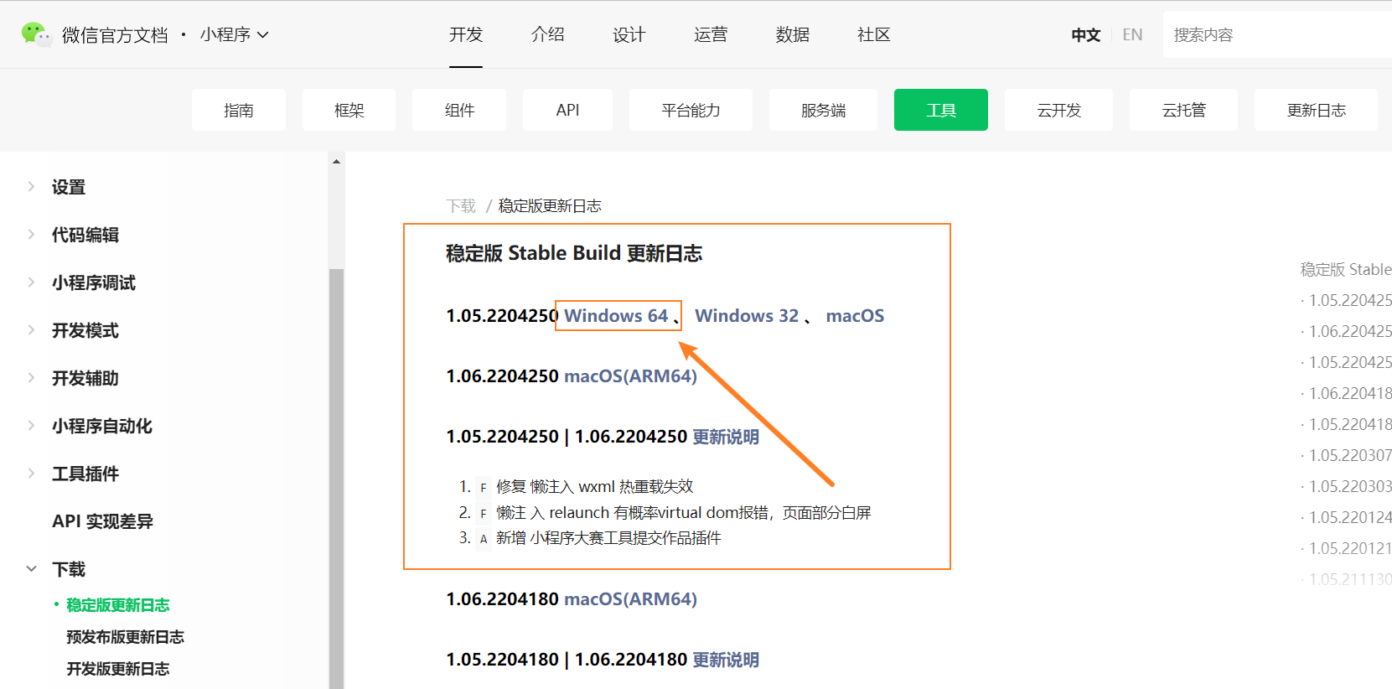Click the sidebar scrollbar up arrow
Viewport: 1392px width, 689px height.
336,161
